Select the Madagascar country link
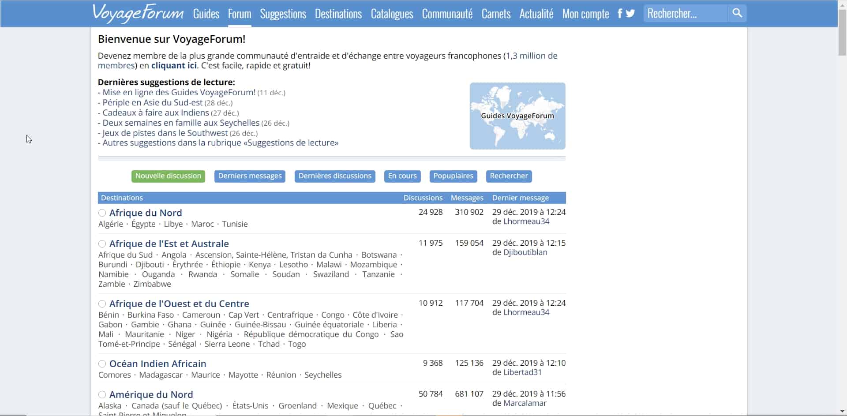 point(161,375)
